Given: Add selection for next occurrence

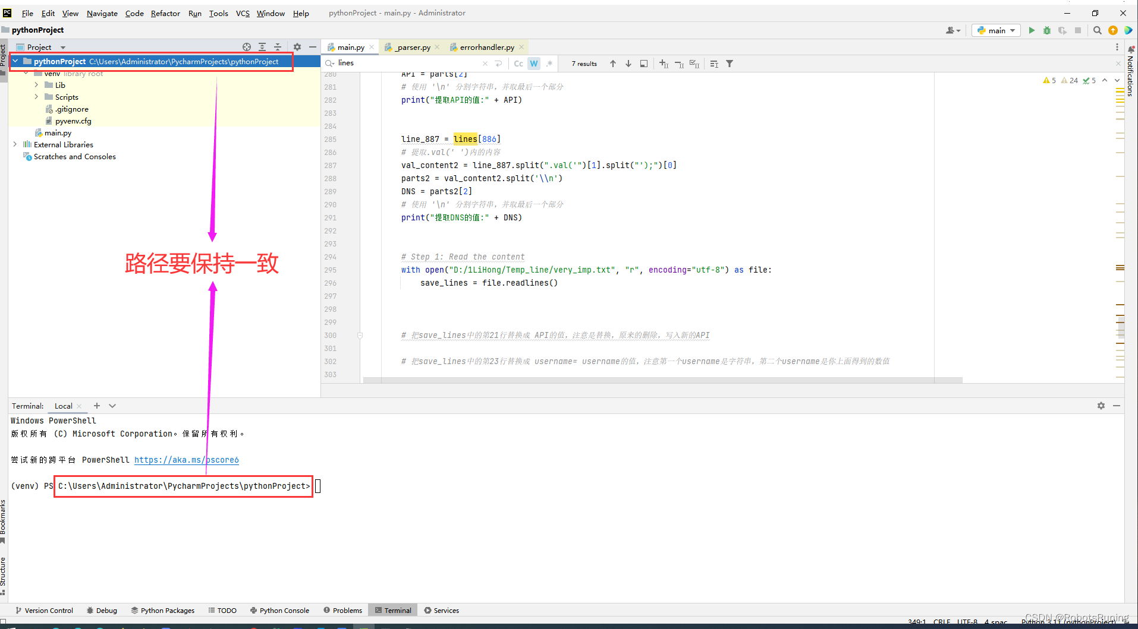Looking at the screenshot, I should [x=664, y=64].
